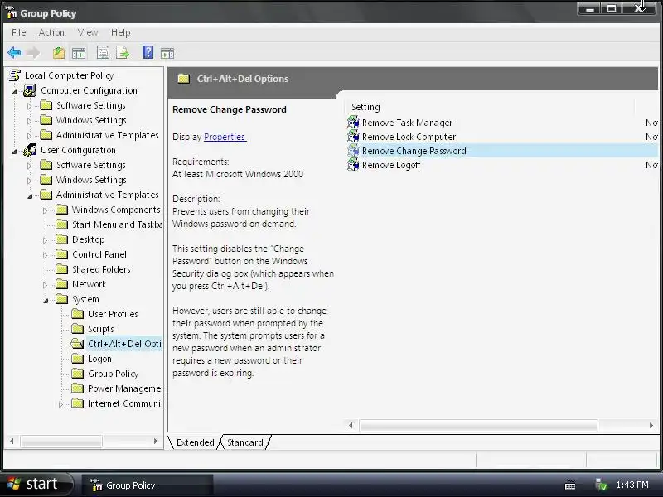Open the View menu
The image size is (663, 497).
tap(88, 32)
